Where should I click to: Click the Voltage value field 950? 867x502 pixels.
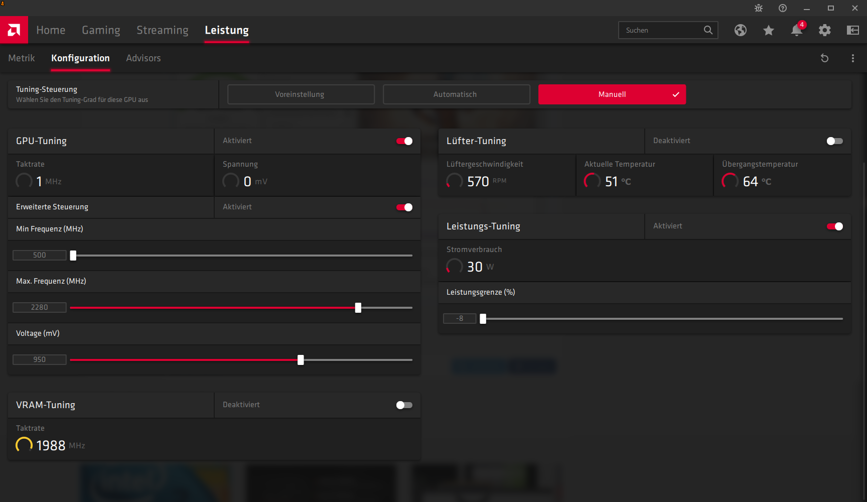click(40, 359)
